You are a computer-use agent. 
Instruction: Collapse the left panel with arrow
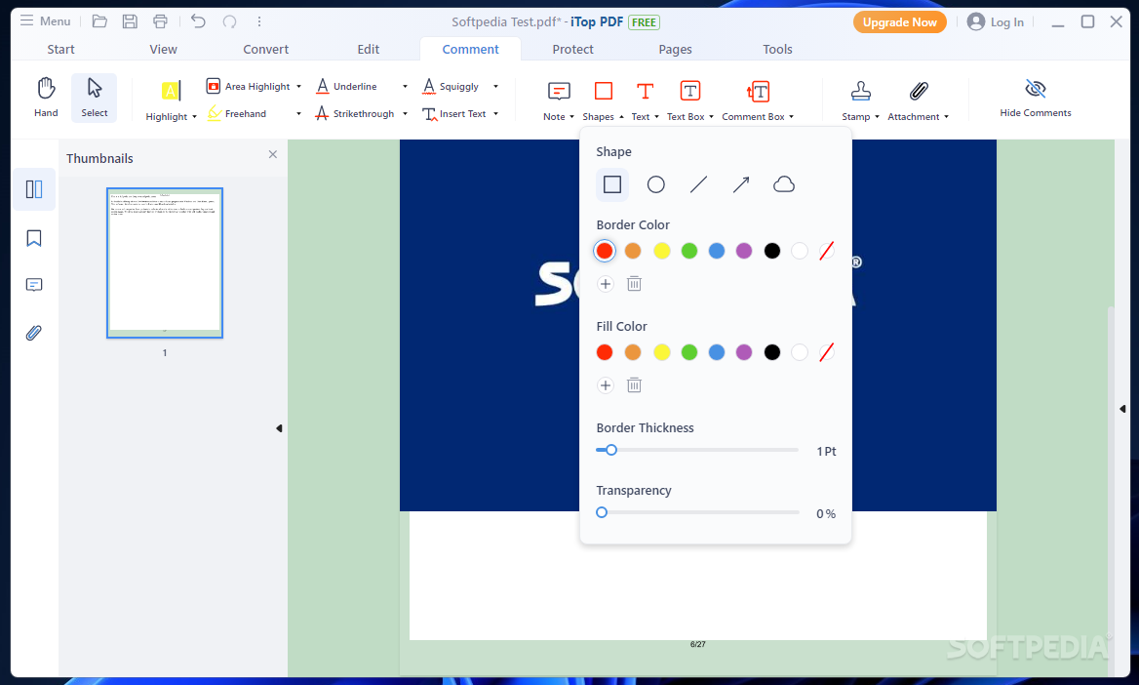pyautogui.click(x=279, y=428)
